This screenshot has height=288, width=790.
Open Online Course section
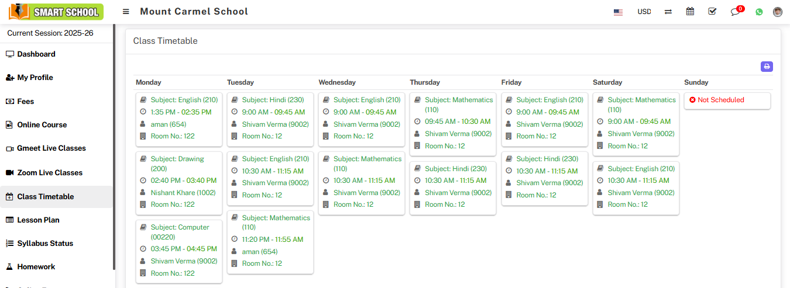(57, 125)
